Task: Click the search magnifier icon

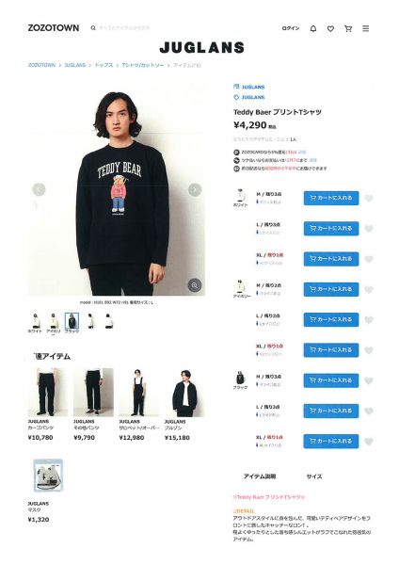Action: coord(93,27)
